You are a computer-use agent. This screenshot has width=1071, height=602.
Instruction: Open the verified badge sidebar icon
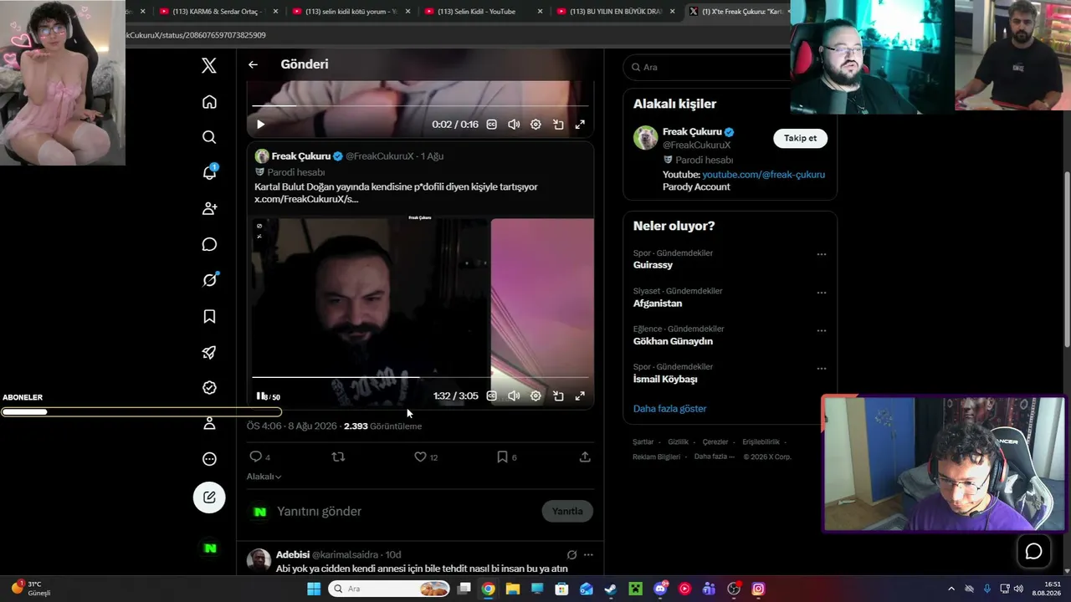point(209,388)
